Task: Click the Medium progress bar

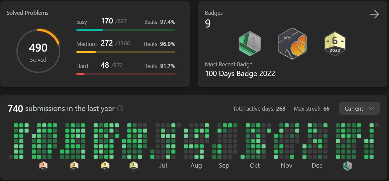Action: [x=126, y=52]
